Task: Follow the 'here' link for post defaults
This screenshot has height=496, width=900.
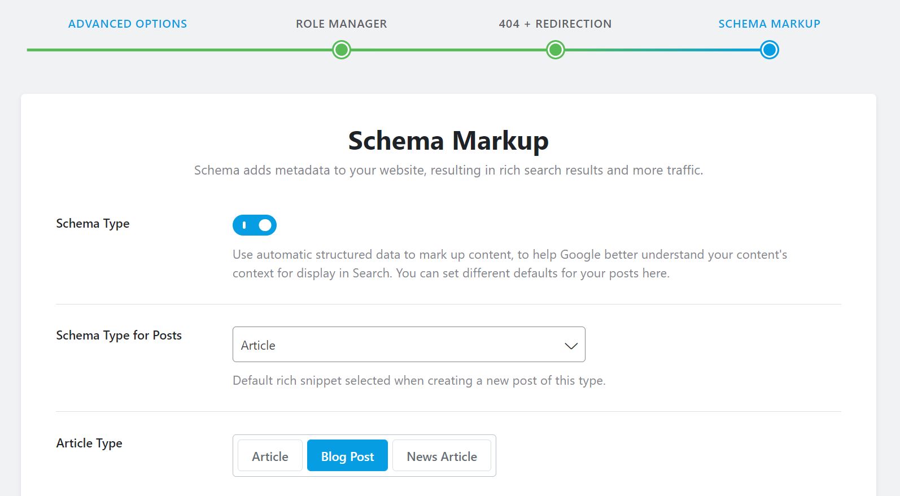Action: tap(656, 273)
